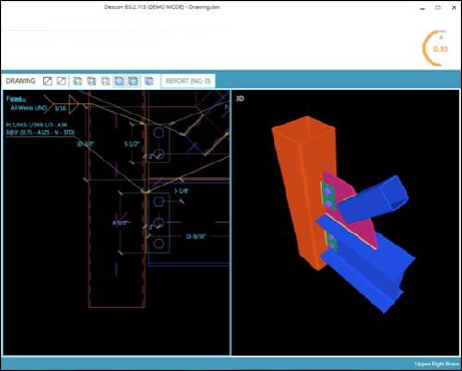The width and height of the screenshot is (462, 371).
Task: Click the 8-1/2" dimension text
Action: [x=120, y=222]
